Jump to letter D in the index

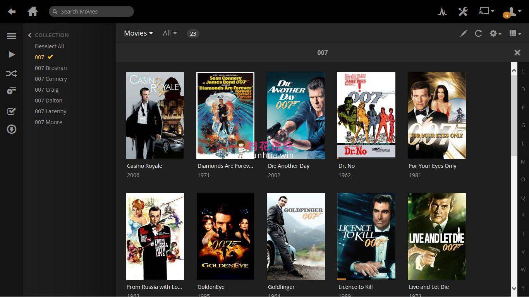pyautogui.click(x=523, y=89)
